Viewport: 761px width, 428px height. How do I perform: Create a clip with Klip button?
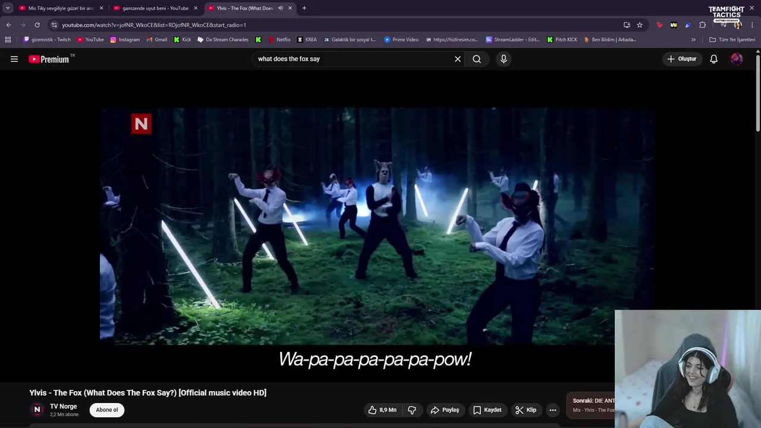click(x=526, y=410)
